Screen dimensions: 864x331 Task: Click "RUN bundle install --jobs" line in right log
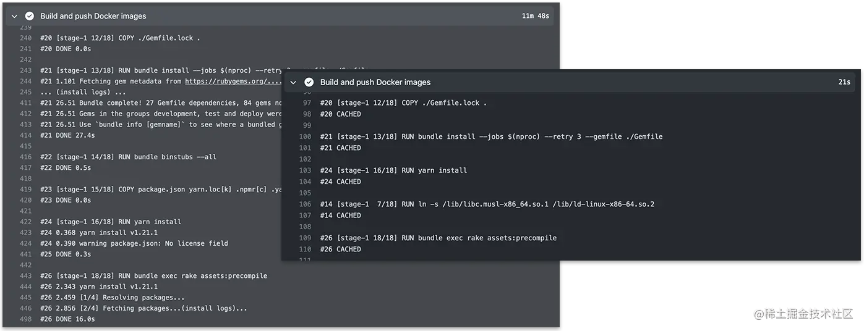492,136
